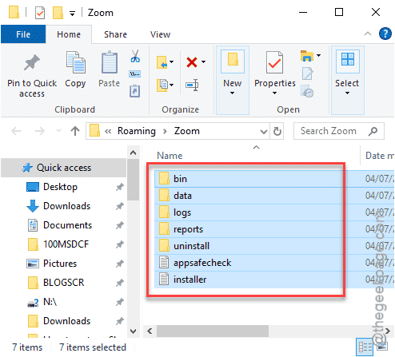Click the Paste clipboard icon
This screenshot has height=357, width=395.
(110, 62)
